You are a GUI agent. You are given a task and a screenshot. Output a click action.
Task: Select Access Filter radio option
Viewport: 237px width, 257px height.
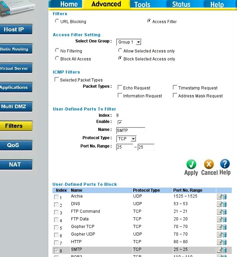[149, 21]
